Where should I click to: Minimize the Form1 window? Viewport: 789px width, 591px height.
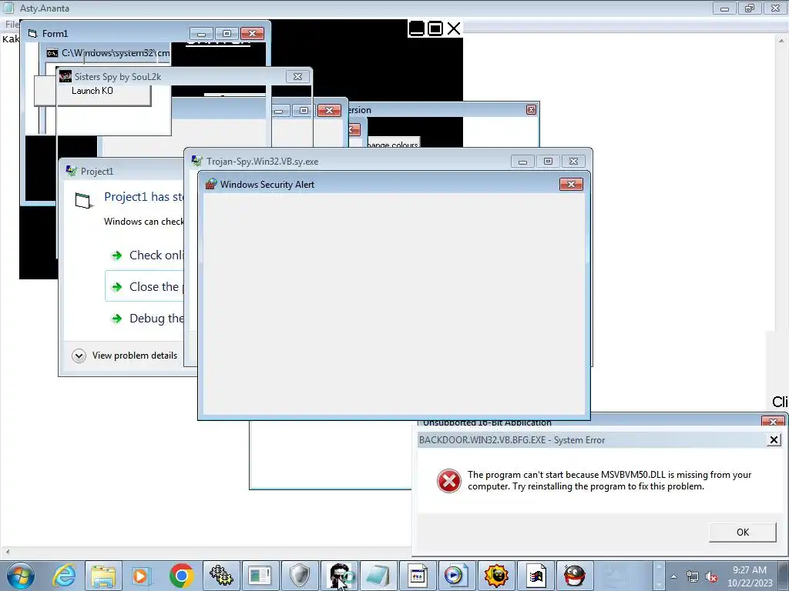coord(201,34)
